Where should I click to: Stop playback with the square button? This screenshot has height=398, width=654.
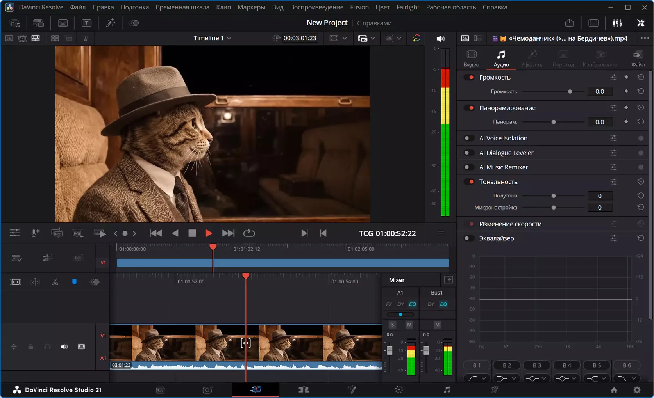tap(192, 233)
